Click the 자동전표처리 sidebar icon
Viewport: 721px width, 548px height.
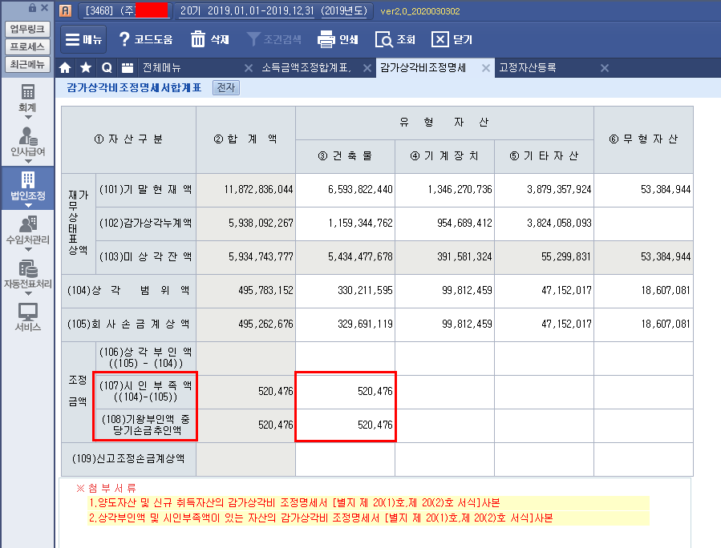pos(27,269)
